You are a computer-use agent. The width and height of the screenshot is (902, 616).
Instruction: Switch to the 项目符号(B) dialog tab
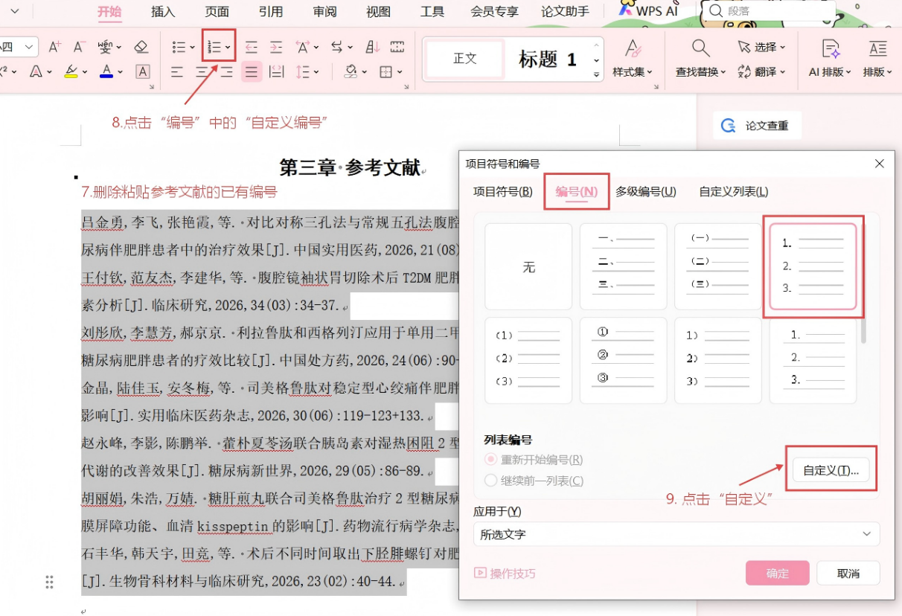pyautogui.click(x=503, y=191)
